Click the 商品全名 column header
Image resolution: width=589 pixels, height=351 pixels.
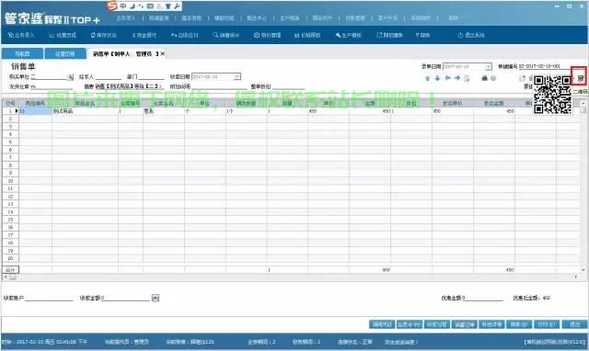[x=85, y=103]
